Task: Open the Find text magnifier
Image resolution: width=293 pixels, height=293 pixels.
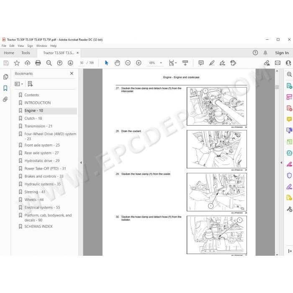Action: (49, 63)
